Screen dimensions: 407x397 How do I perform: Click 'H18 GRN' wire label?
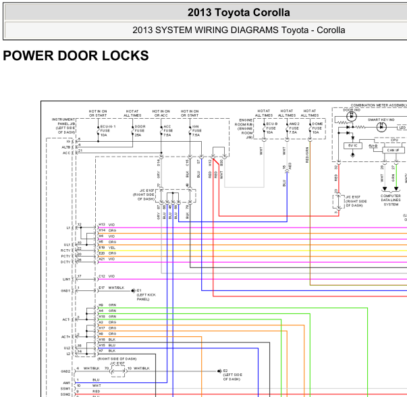(107, 317)
